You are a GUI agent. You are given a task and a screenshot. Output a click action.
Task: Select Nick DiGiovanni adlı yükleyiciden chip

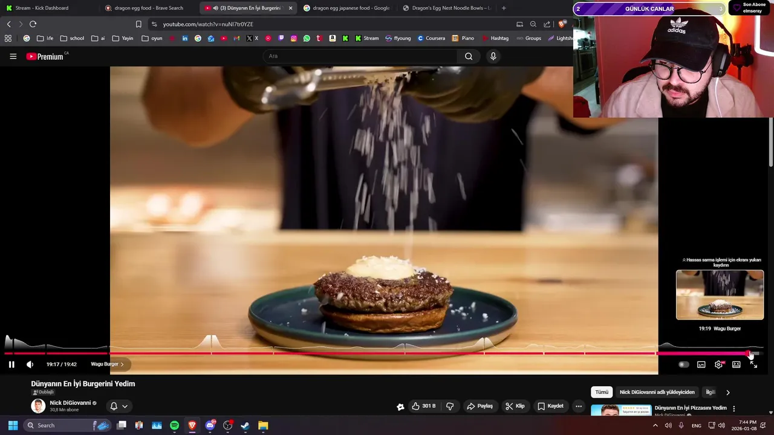point(657,392)
